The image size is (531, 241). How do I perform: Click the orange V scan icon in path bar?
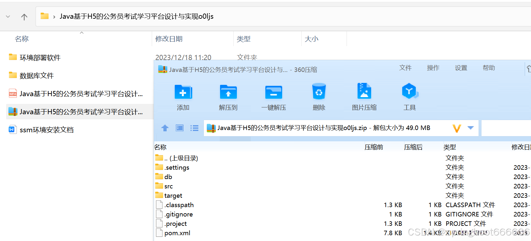coord(457,128)
